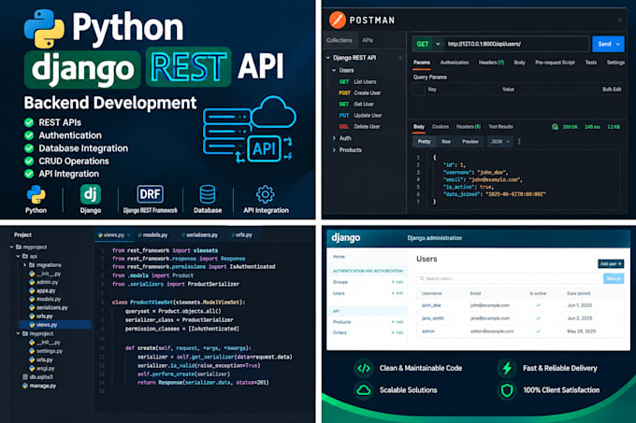Viewport: 636px width, 423px height.
Task: Collapse the Users folder in Postman collection
Action: pos(334,70)
